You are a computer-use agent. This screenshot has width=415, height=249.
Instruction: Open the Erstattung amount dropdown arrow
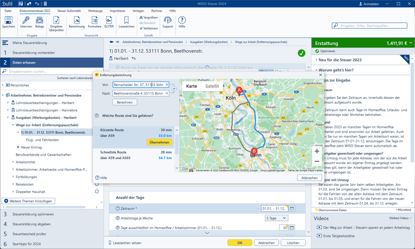click(411, 43)
